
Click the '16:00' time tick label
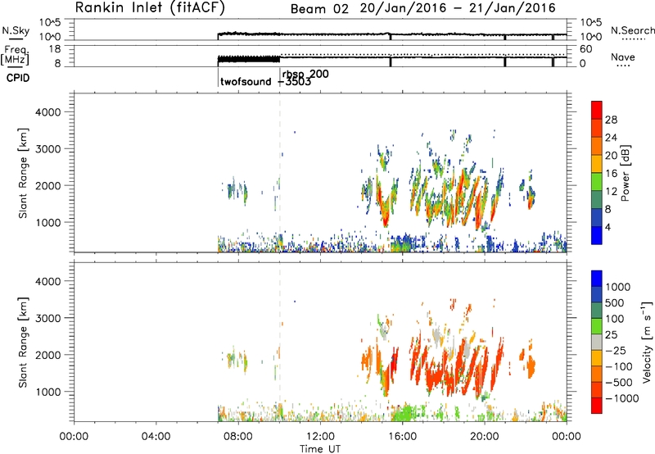402,437
